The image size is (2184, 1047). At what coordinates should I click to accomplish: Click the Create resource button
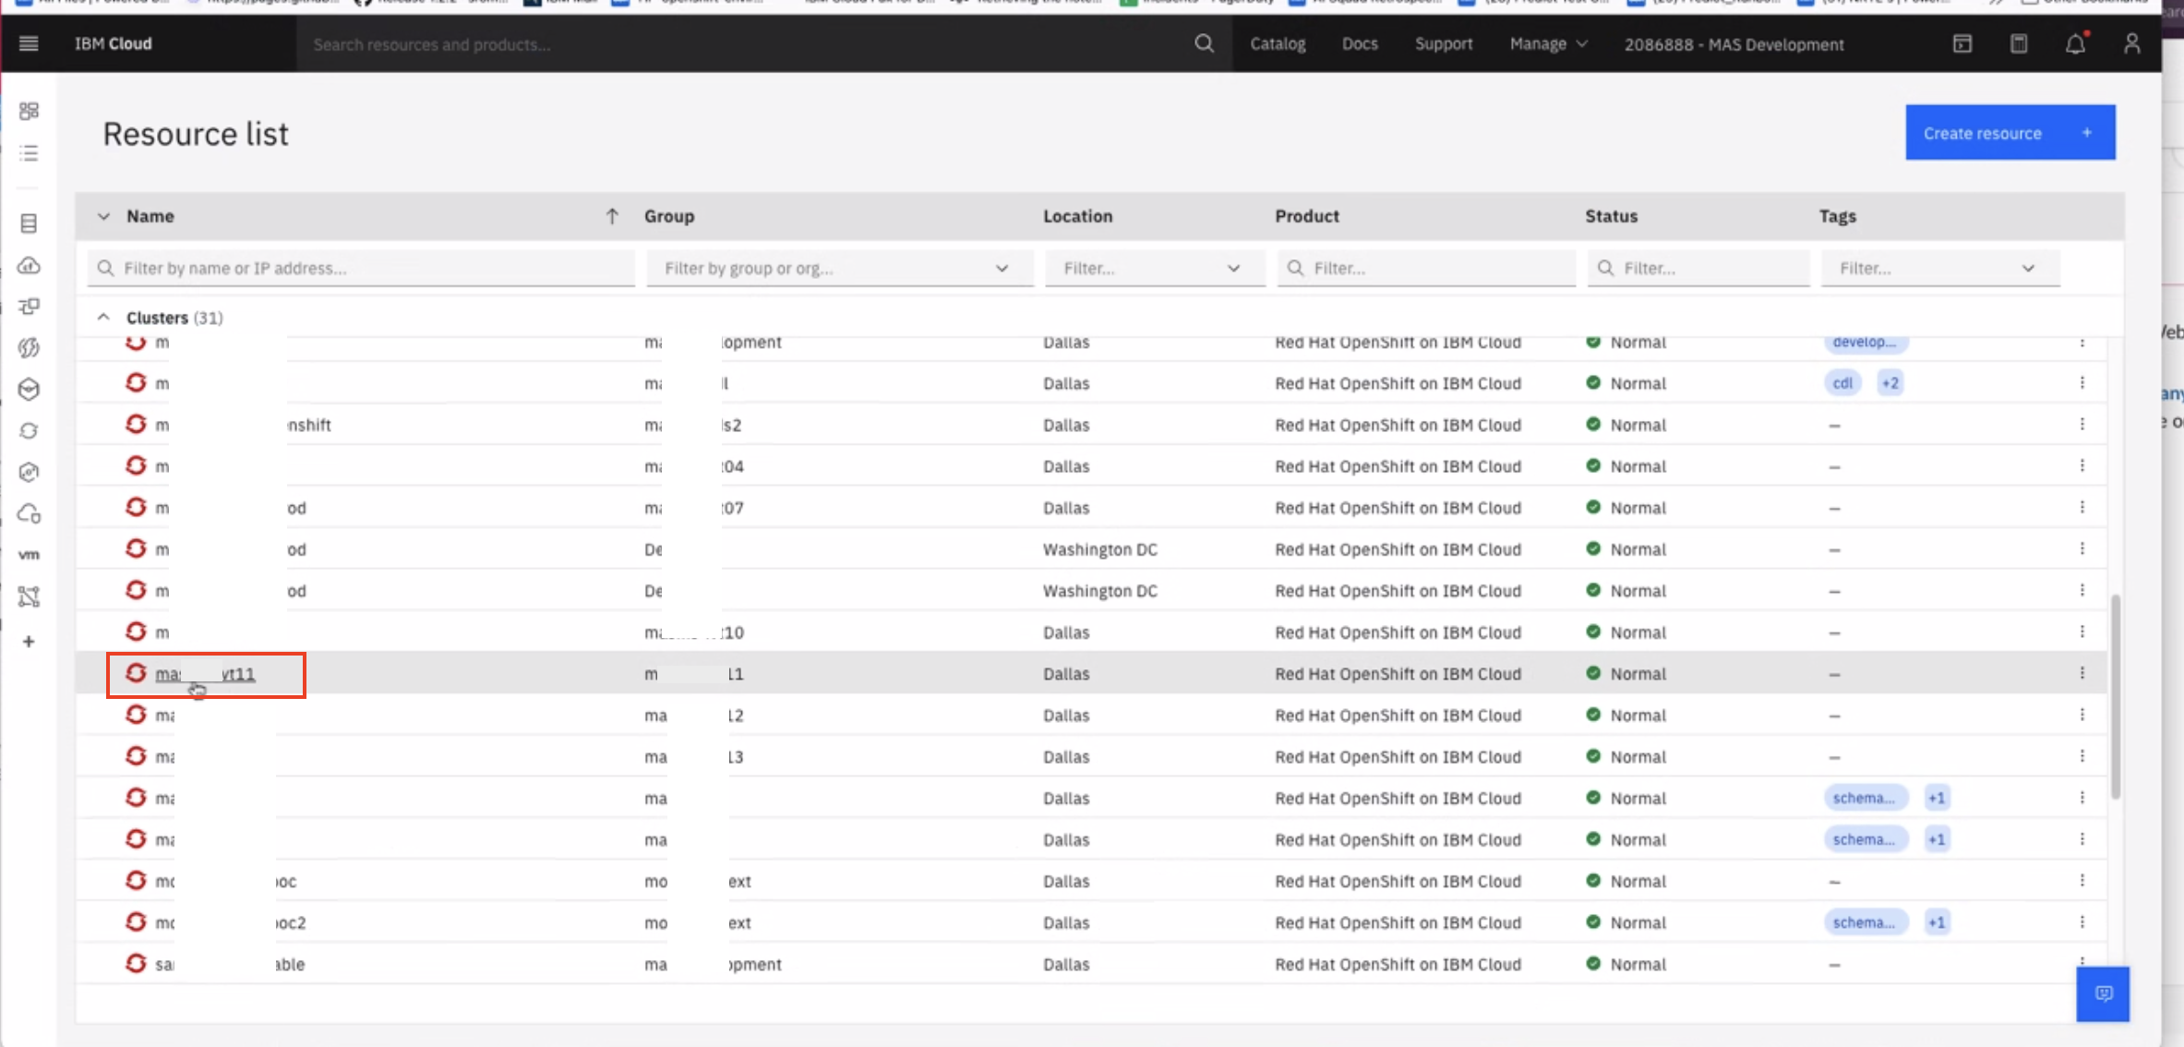point(2010,132)
